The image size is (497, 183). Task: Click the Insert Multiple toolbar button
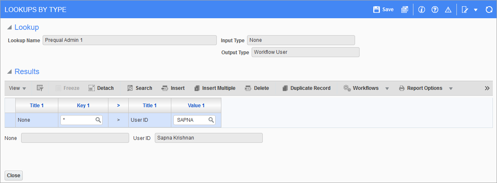215,88
